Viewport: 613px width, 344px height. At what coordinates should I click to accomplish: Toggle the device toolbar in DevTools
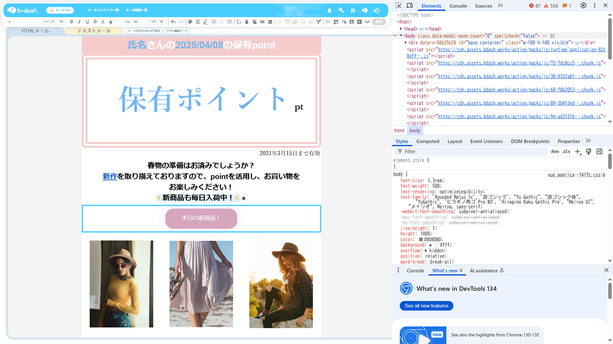tap(409, 5)
